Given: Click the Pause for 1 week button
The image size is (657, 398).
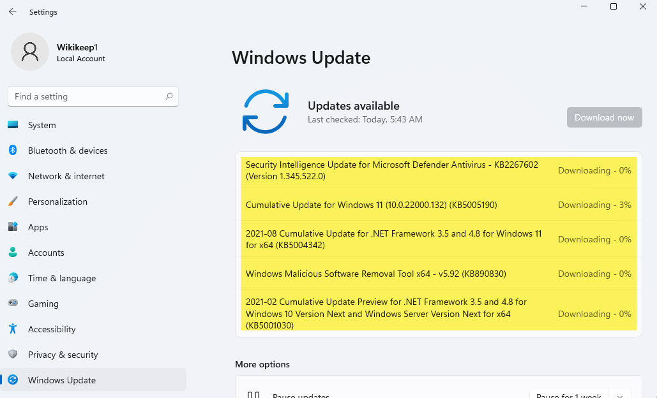Looking at the screenshot, I should [569, 395].
